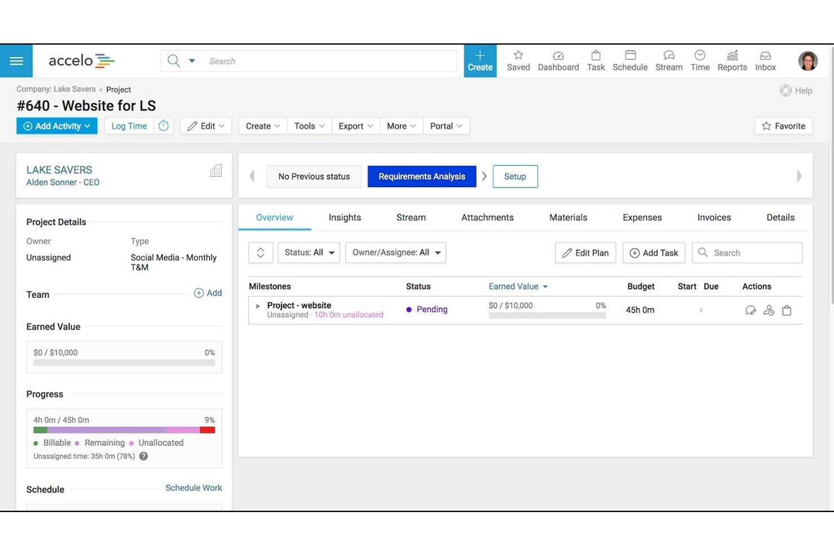Click the Schedule Work link
Viewport: 834px width, 556px height.
(194, 488)
